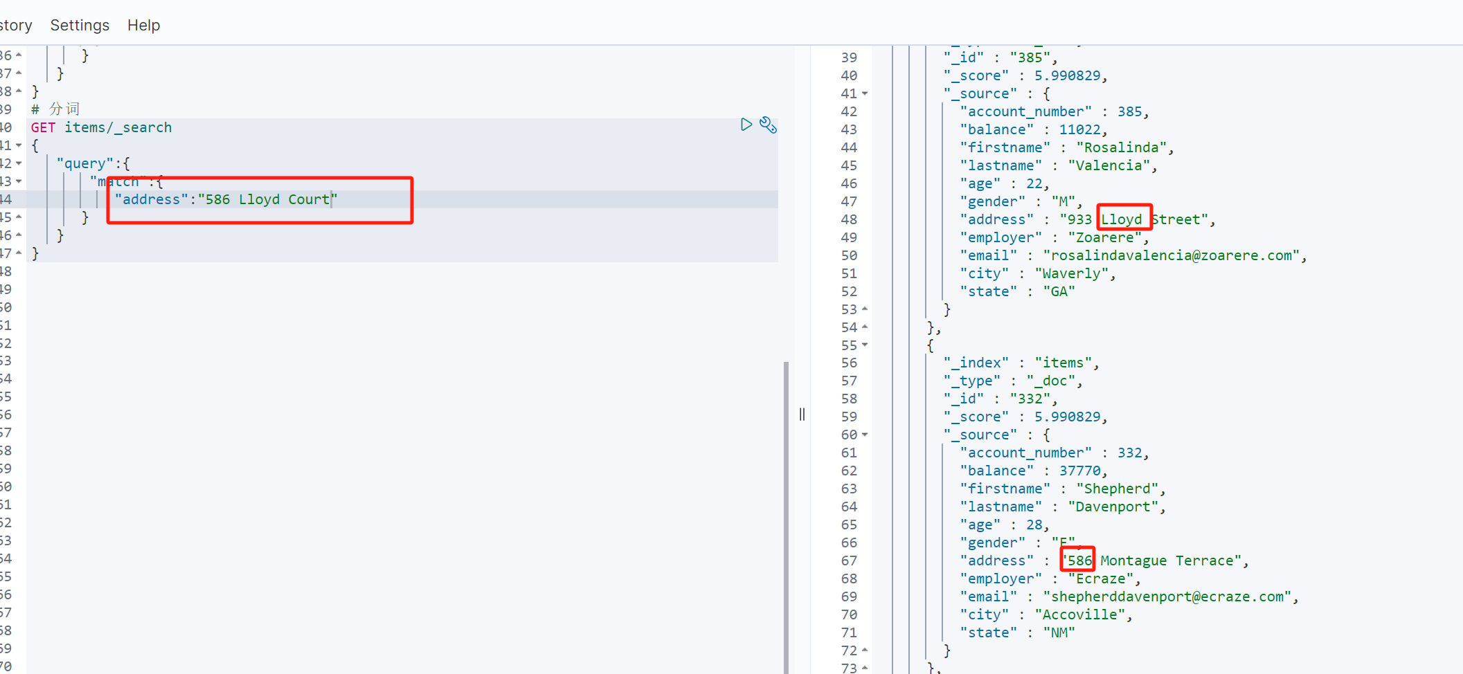Open the Help menu
The height and width of the screenshot is (674, 1463).
[x=143, y=25]
